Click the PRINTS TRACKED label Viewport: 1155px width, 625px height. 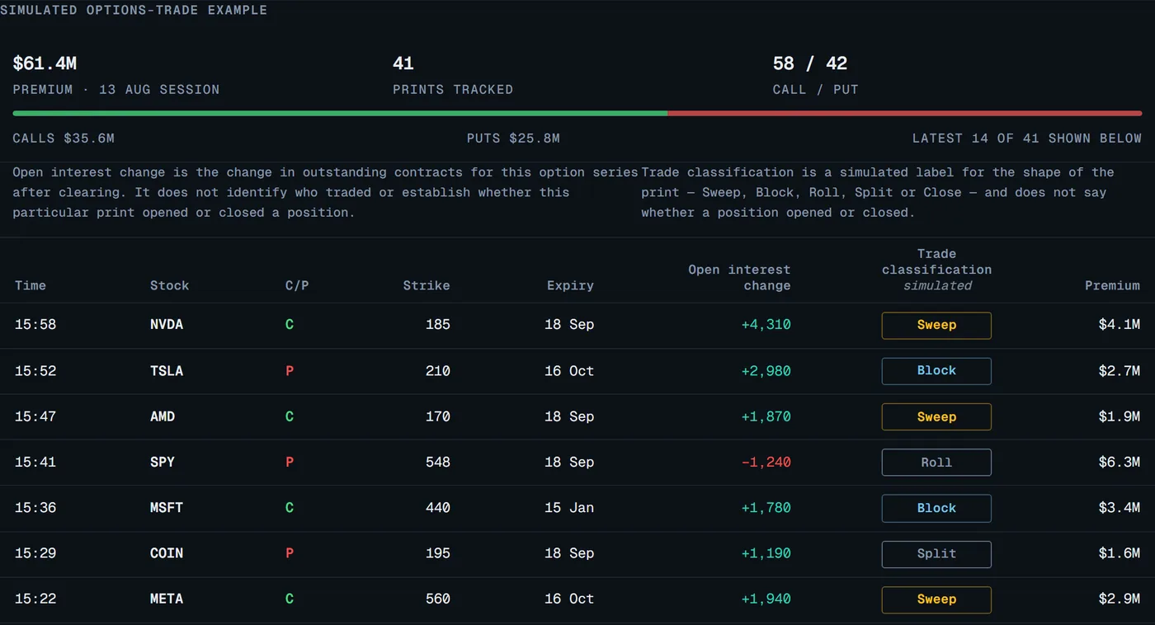453,89
